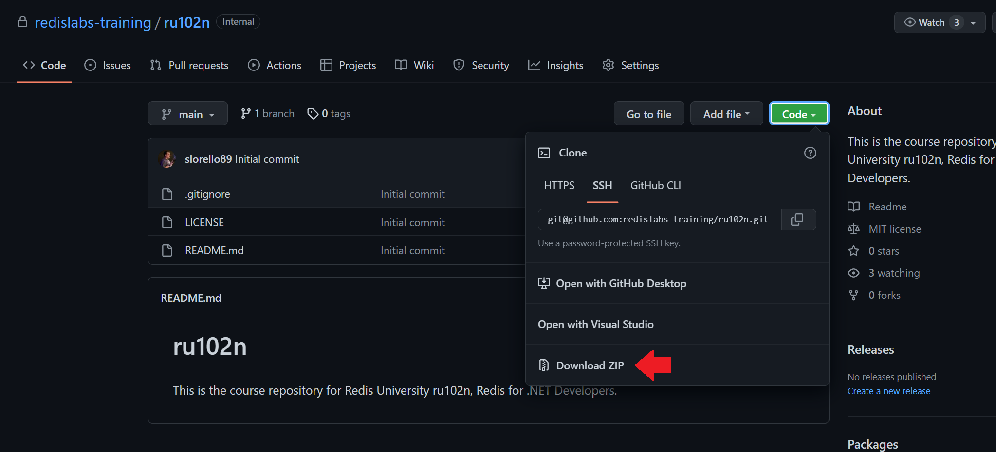Expand the Add file dropdown
This screenshot has height=452, width=996.
(x=726, y=114)
